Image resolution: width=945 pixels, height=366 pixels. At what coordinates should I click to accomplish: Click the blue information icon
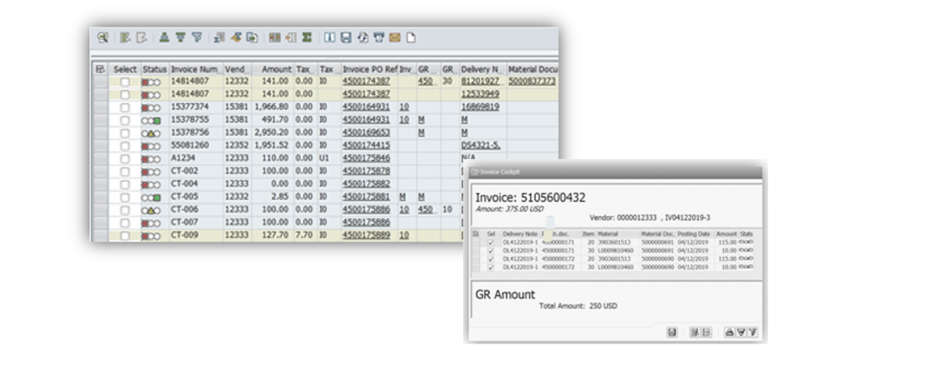tap(329, 38)
